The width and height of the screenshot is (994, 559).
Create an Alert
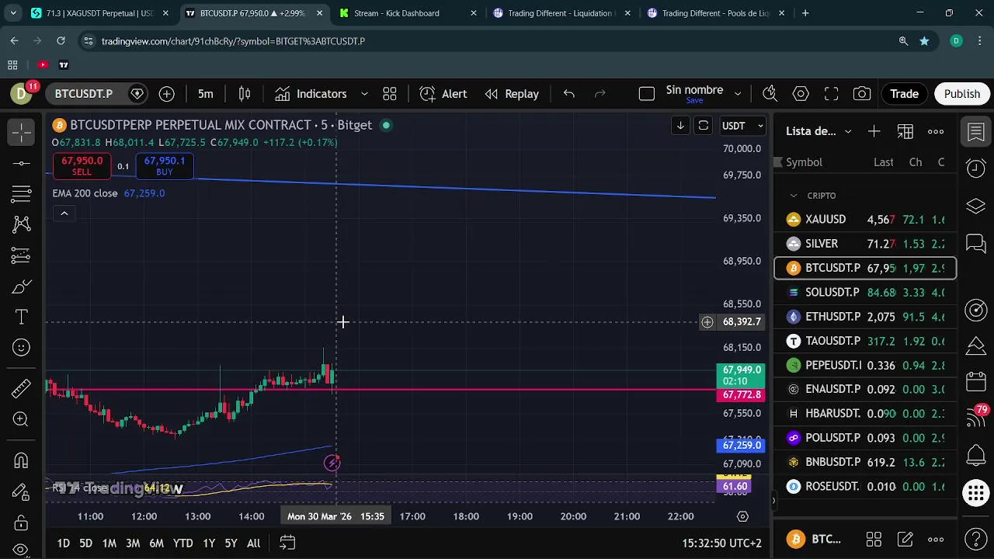point(443,94)
